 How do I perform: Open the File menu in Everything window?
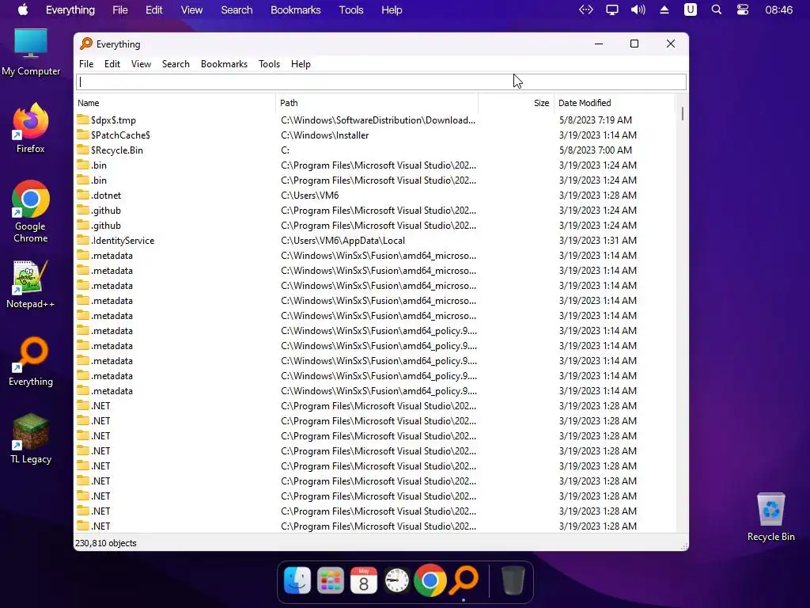click(86, 64)
